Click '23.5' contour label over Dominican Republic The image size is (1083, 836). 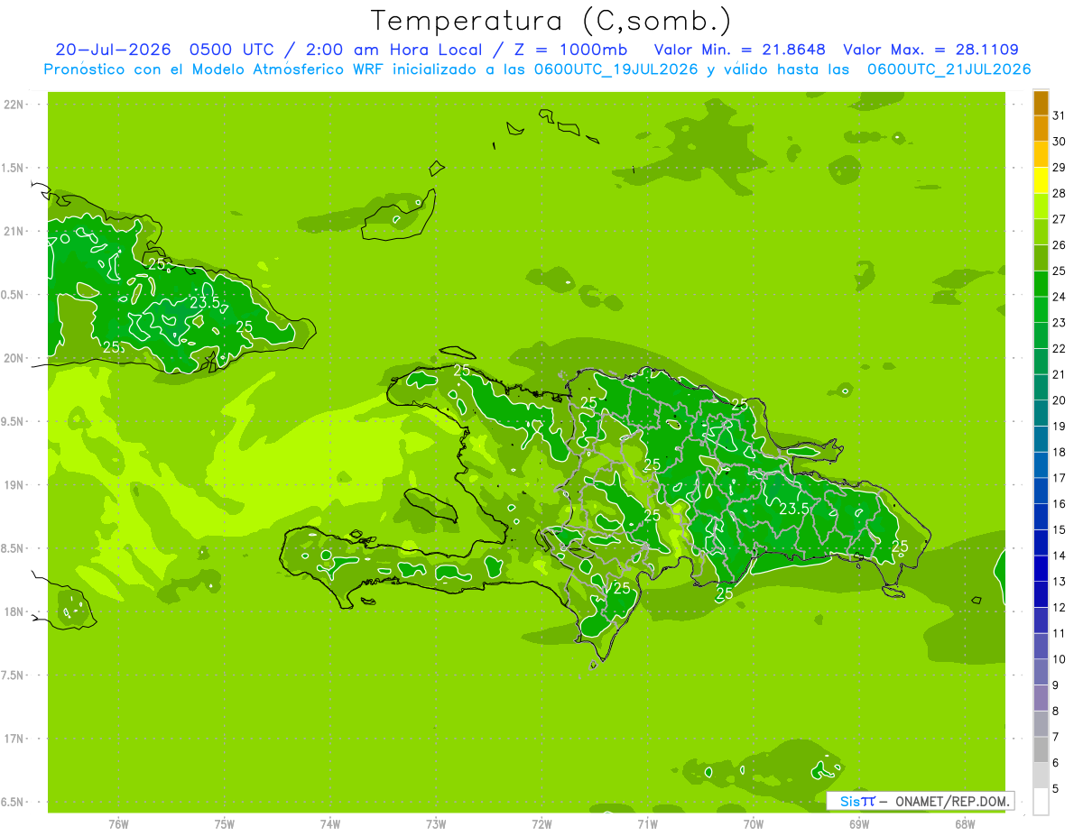tap(794, 509)
